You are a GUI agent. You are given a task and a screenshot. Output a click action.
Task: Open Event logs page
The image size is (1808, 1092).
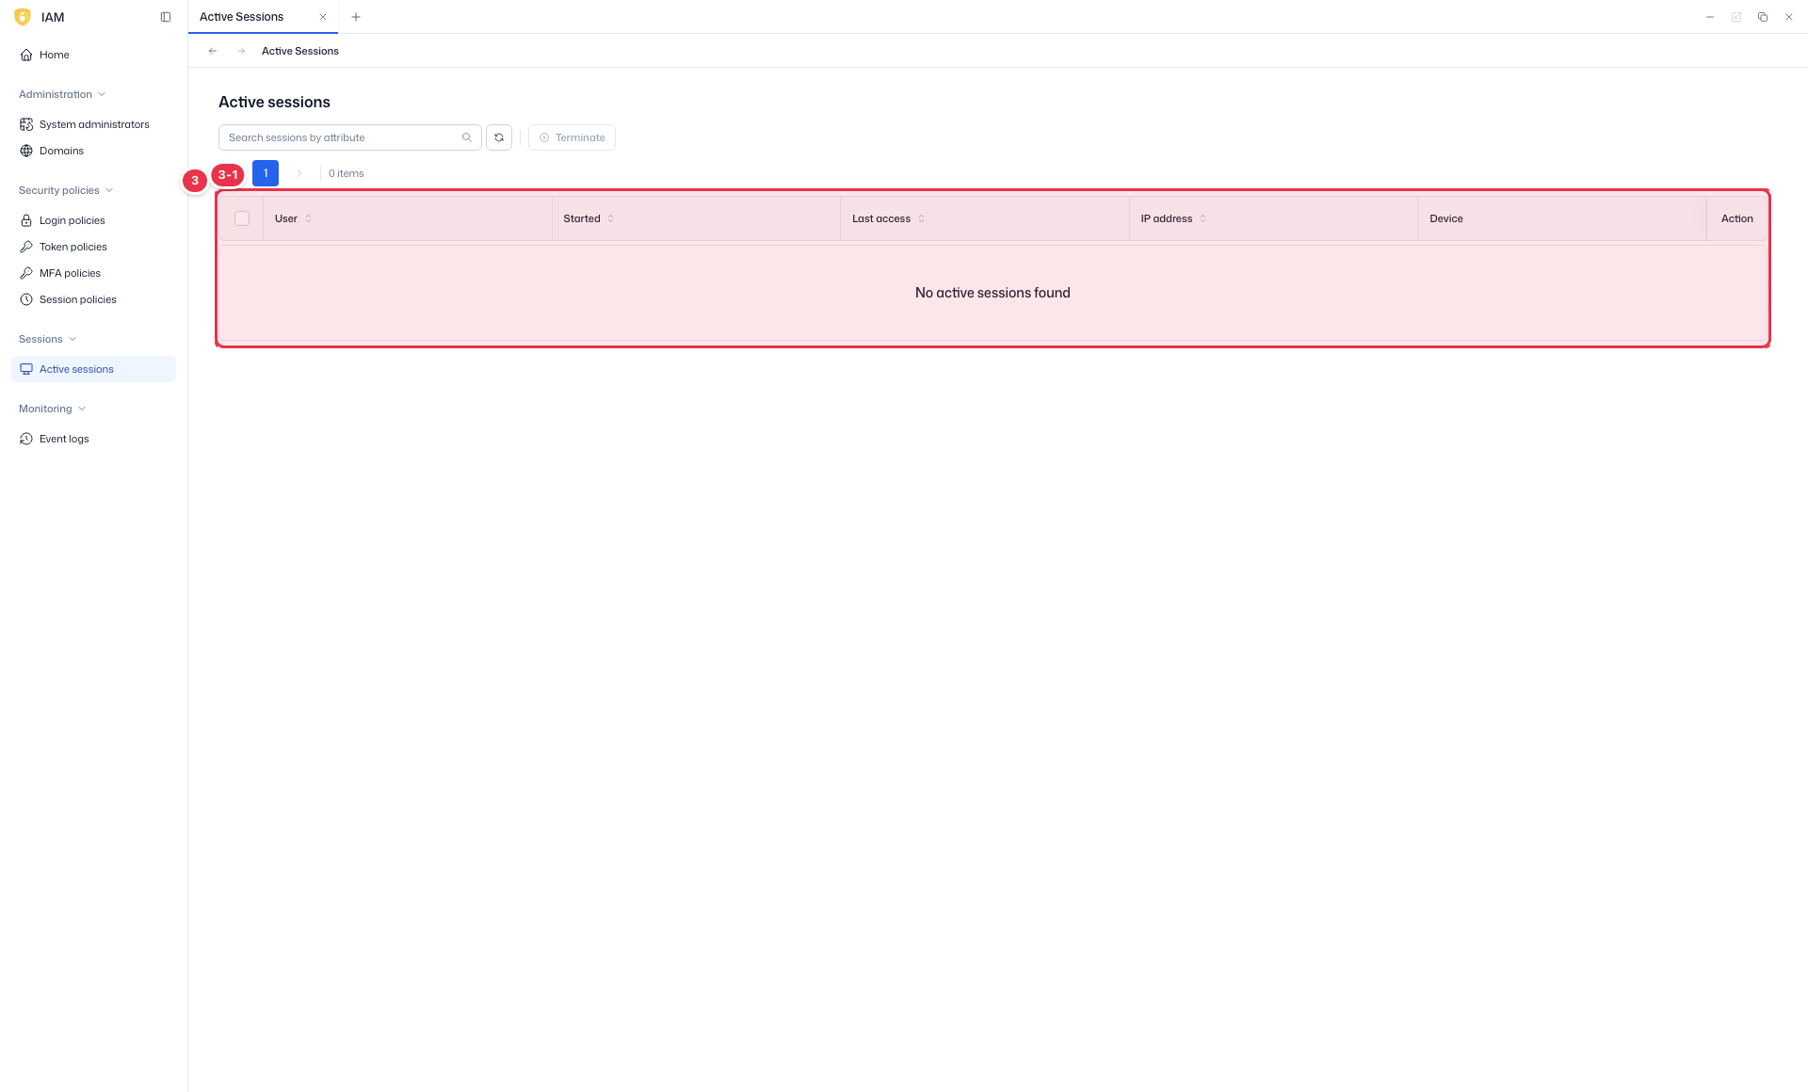point(93,439)
